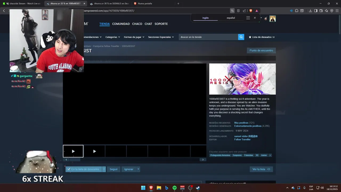Show hidden system tray icons

pos(287,188)
